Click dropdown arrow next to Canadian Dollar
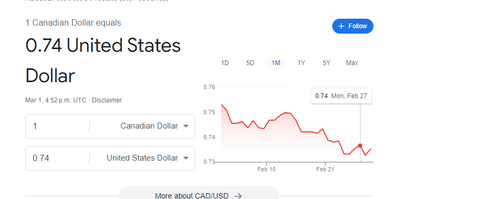 [186, 126]
